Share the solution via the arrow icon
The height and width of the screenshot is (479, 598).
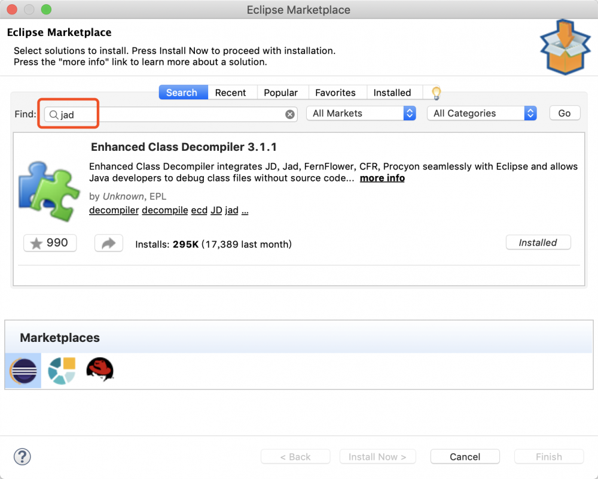coord(109,243)
